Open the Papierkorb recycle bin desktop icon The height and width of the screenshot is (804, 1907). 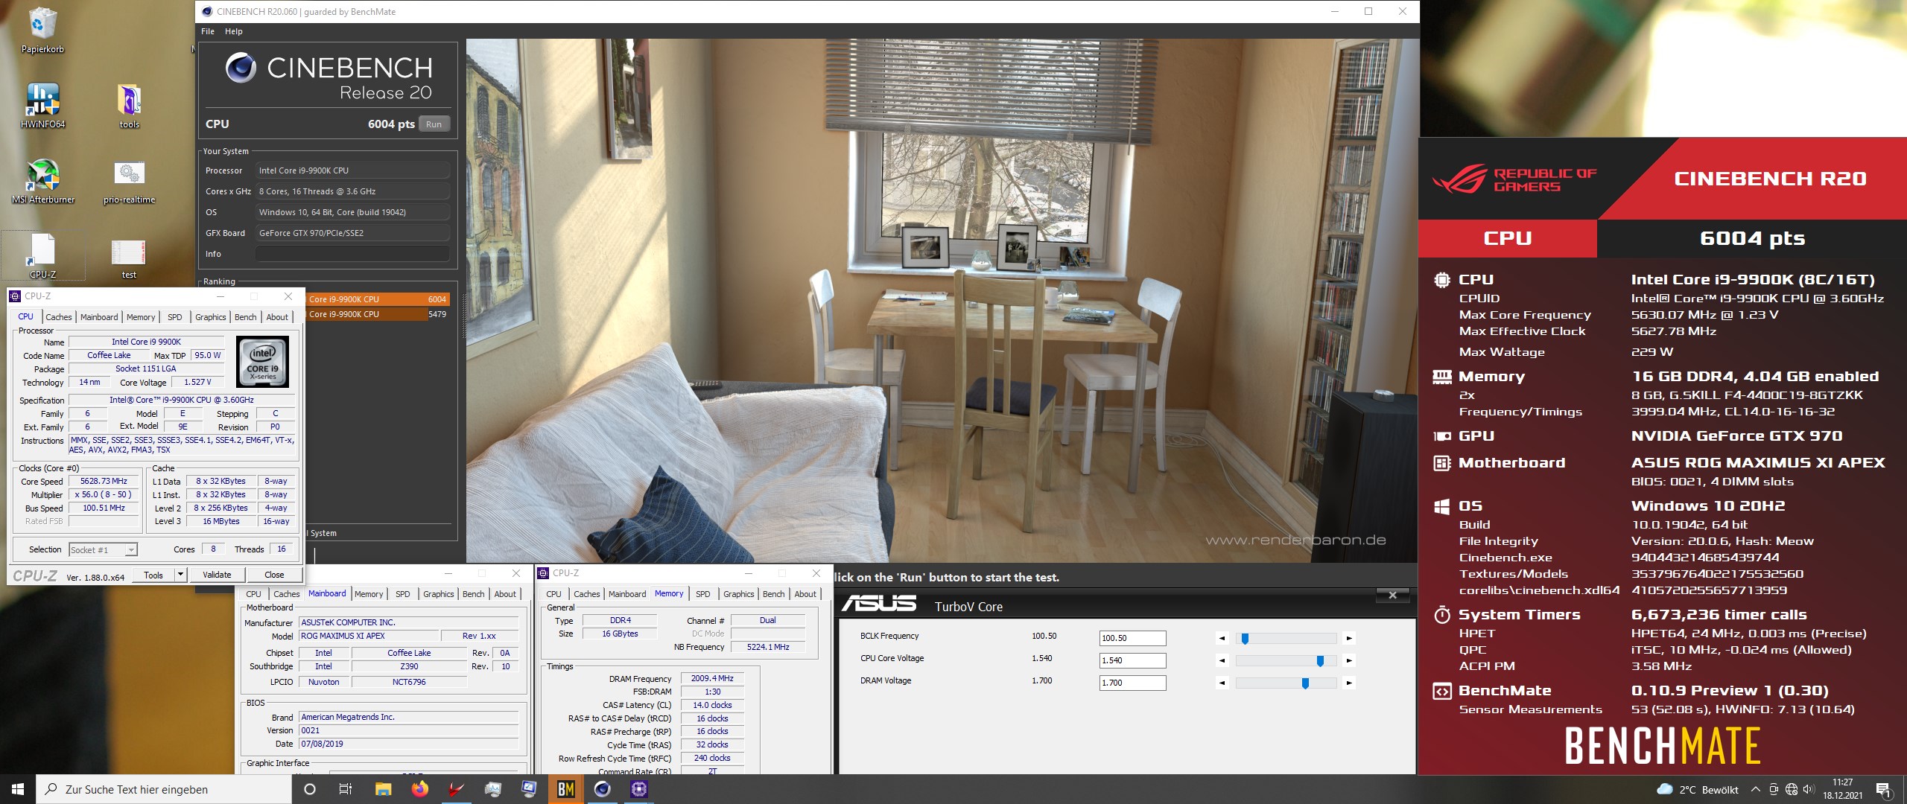point(42,30)
